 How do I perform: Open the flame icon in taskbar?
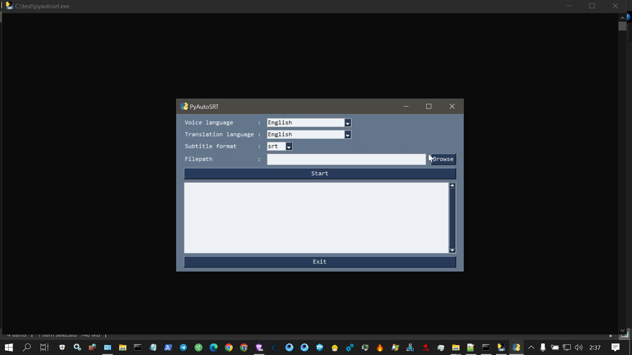click(380, 347)
